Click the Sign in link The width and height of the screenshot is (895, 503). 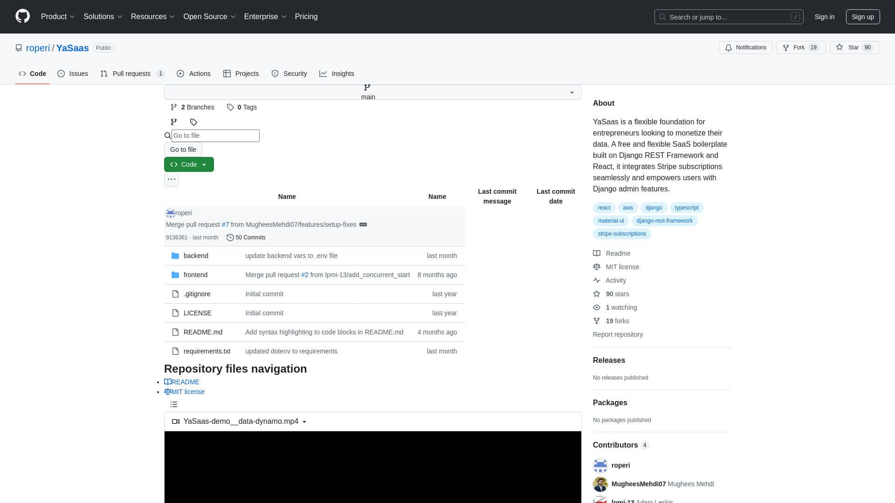point(824,17)
